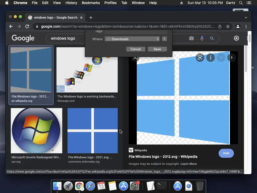Go to the next preview image
The image size is (257, 193).
click(232, 58)
